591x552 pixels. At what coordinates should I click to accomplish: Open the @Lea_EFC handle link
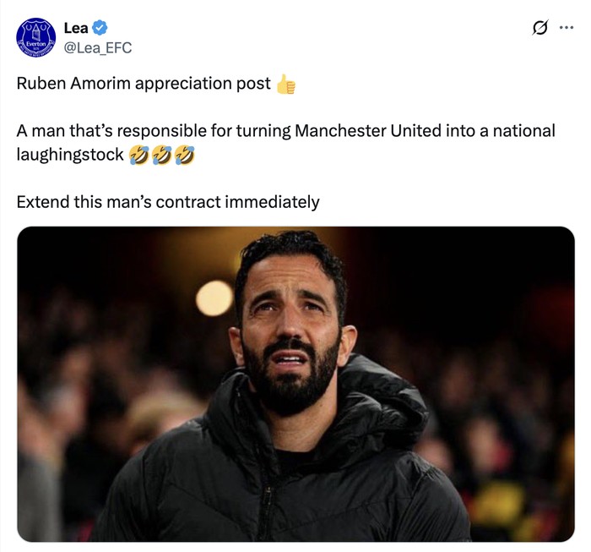coord(98,48)
